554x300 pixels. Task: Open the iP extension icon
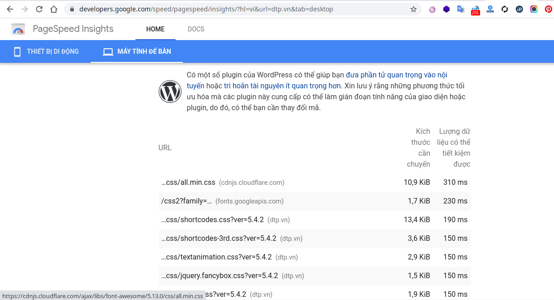519,9
